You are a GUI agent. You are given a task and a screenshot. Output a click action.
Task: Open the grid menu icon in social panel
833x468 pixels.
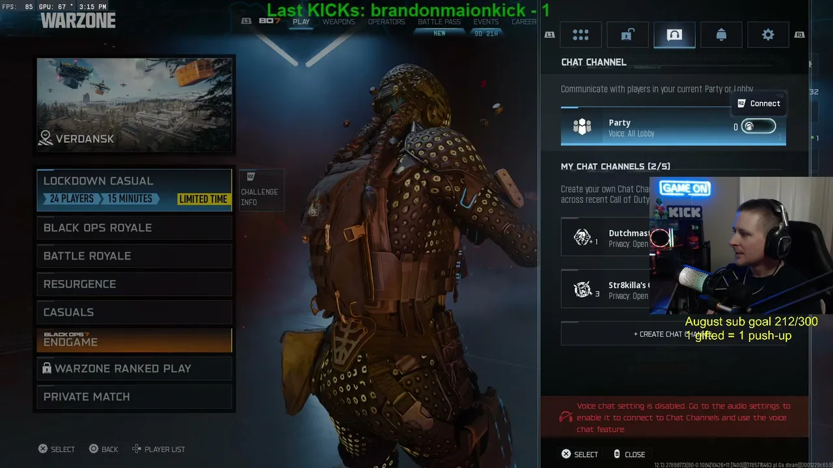(x=580, y=35)
